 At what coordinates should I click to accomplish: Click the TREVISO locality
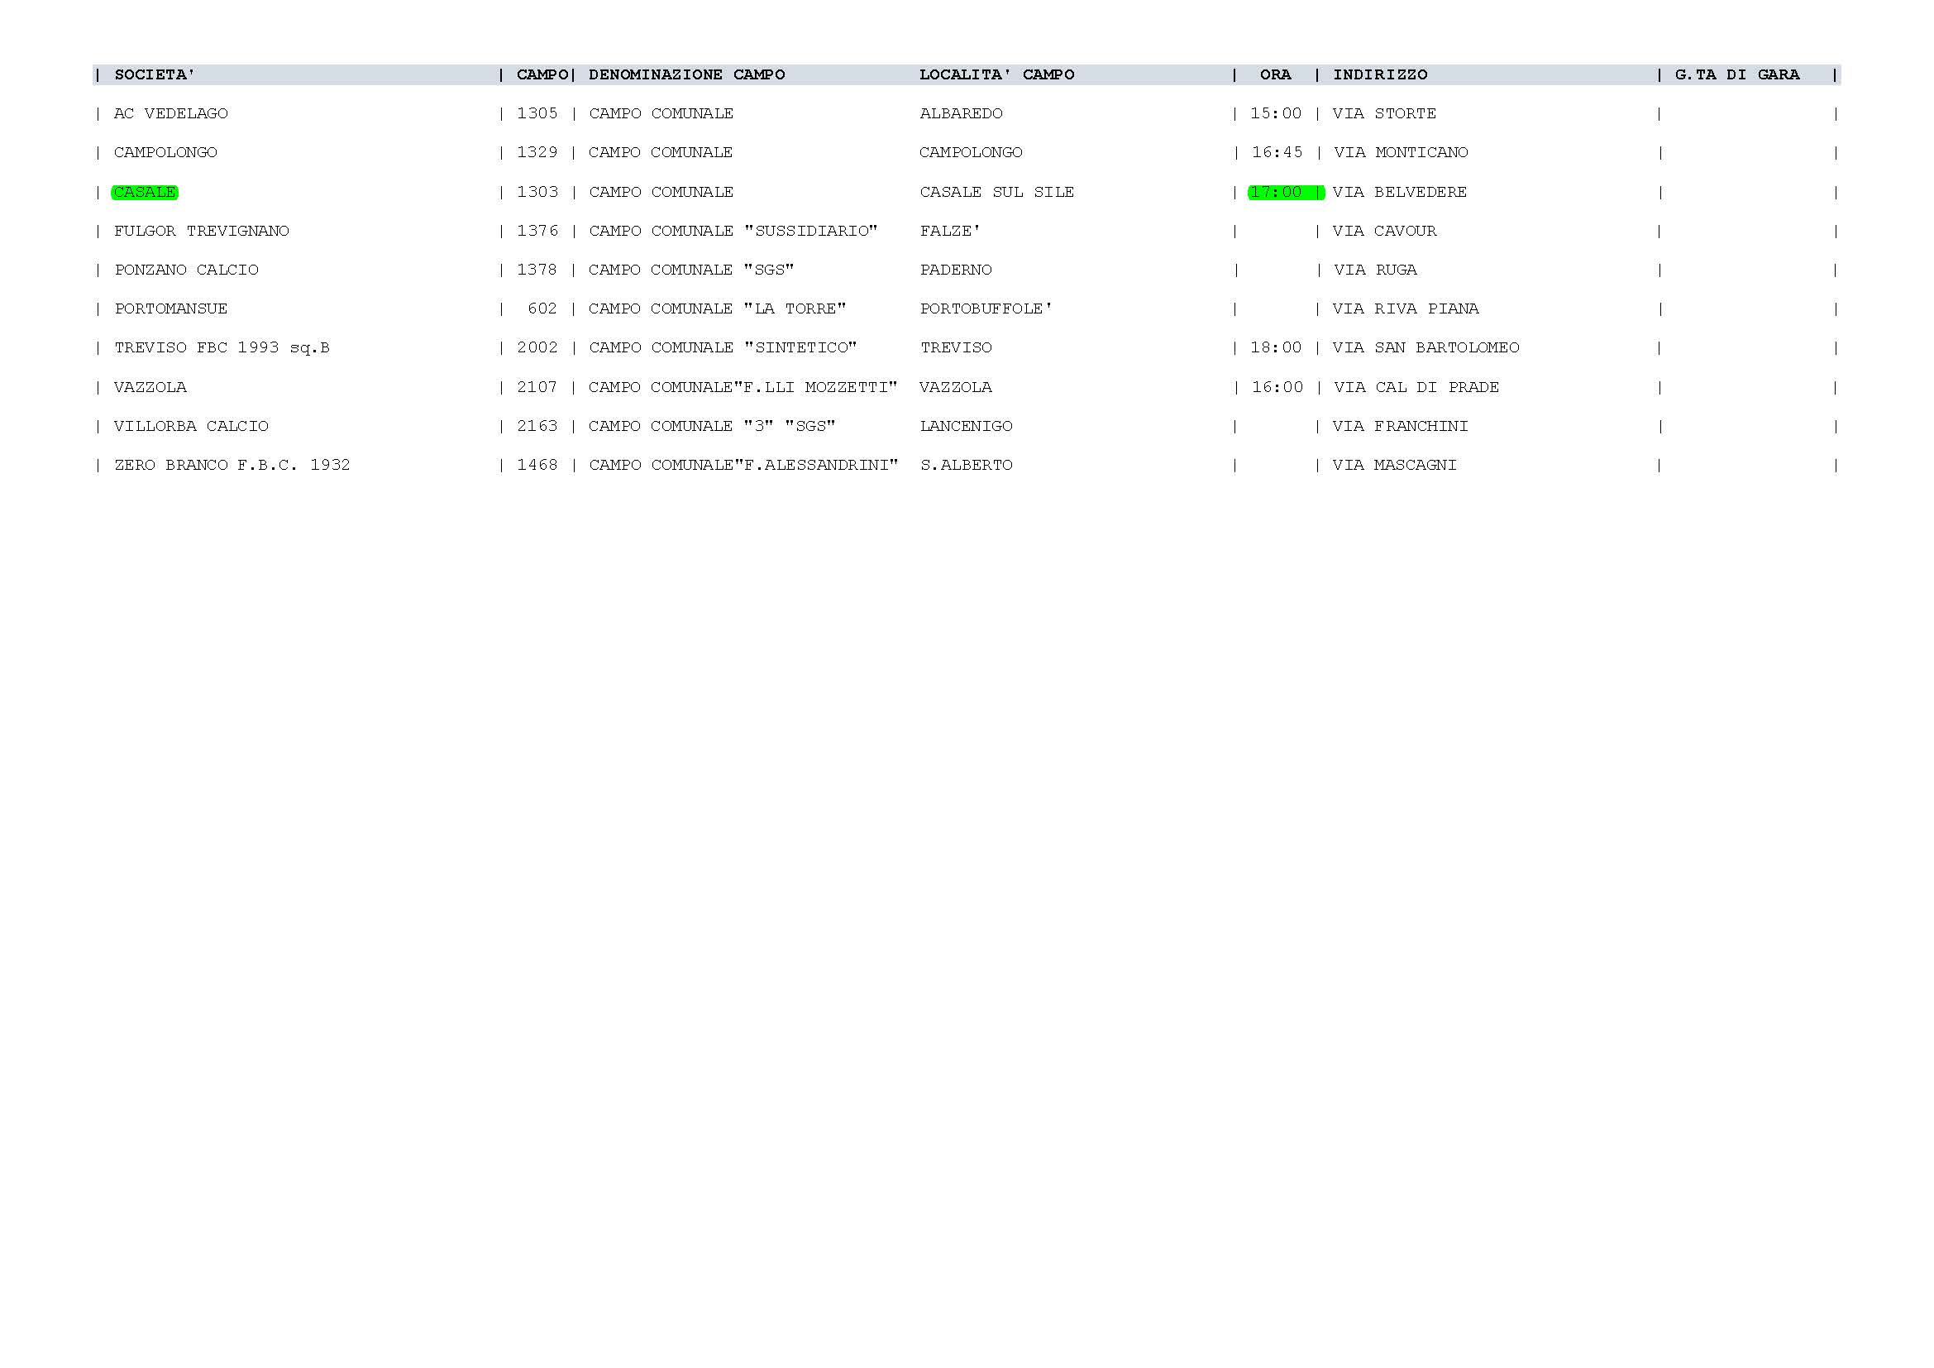coord(956,348)
